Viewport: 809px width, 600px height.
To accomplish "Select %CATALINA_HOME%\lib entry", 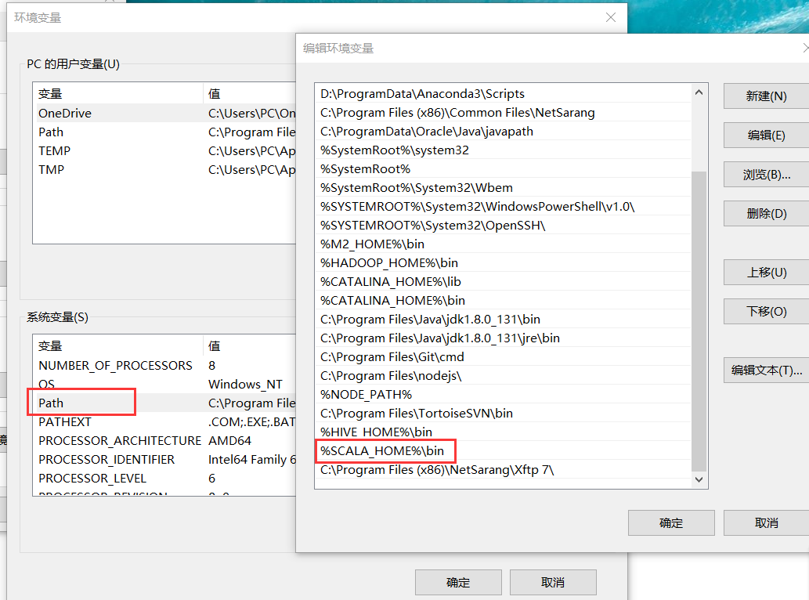I will 503,281.
